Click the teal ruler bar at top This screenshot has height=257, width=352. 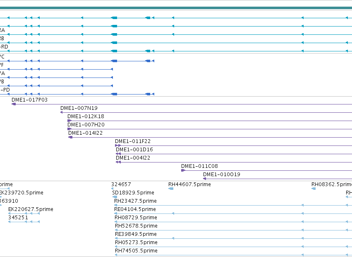point(176,8)
